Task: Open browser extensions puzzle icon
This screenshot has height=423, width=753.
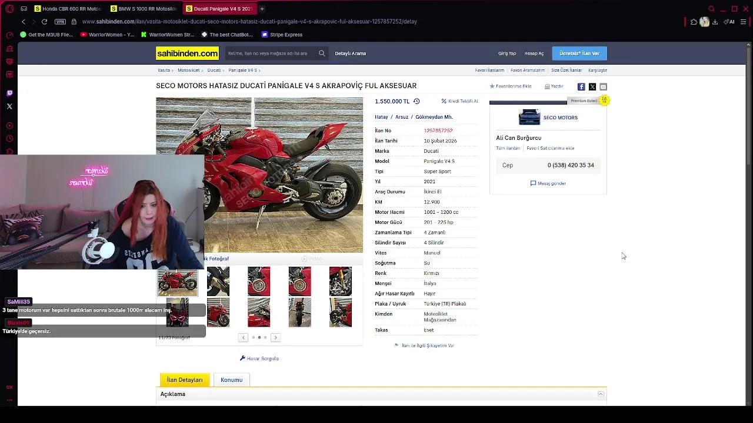Action: pos(694,22)
